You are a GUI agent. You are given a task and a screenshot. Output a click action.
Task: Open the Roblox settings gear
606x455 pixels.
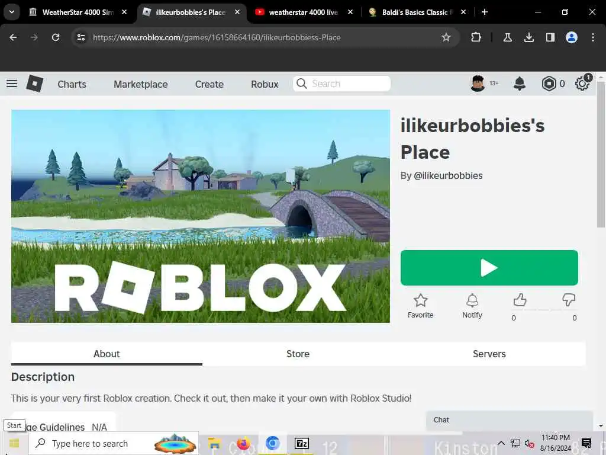pos(582,84)
